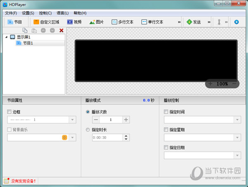
Task: Click the 节目1 program icon in tree
Action: [x=19, y=43]
